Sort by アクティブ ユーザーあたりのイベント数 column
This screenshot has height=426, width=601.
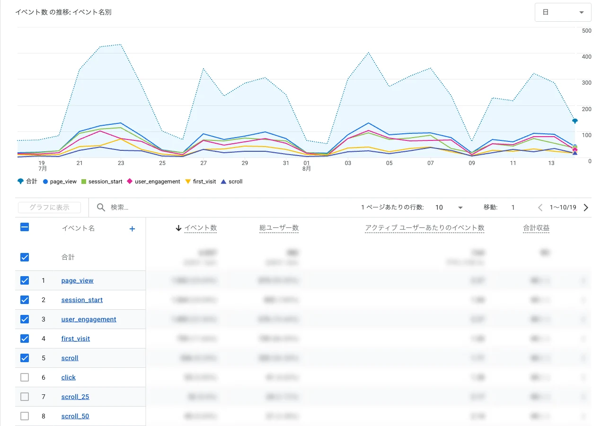pos(424,228)
